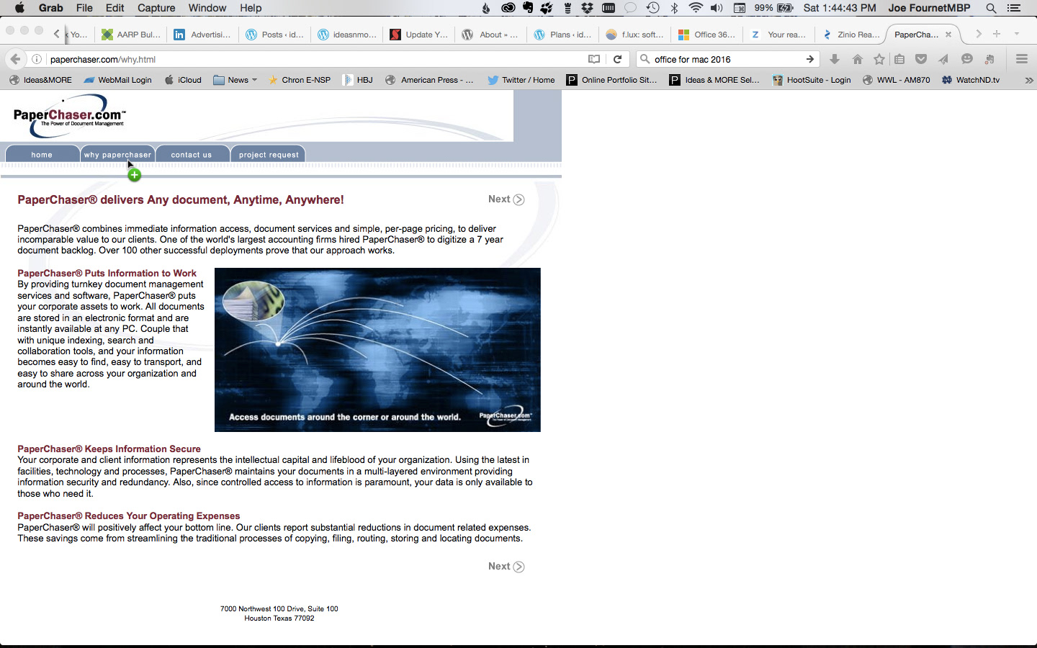Open the Window menu
This screenshot has height=648, width=1037.
[x=207, y=8]
